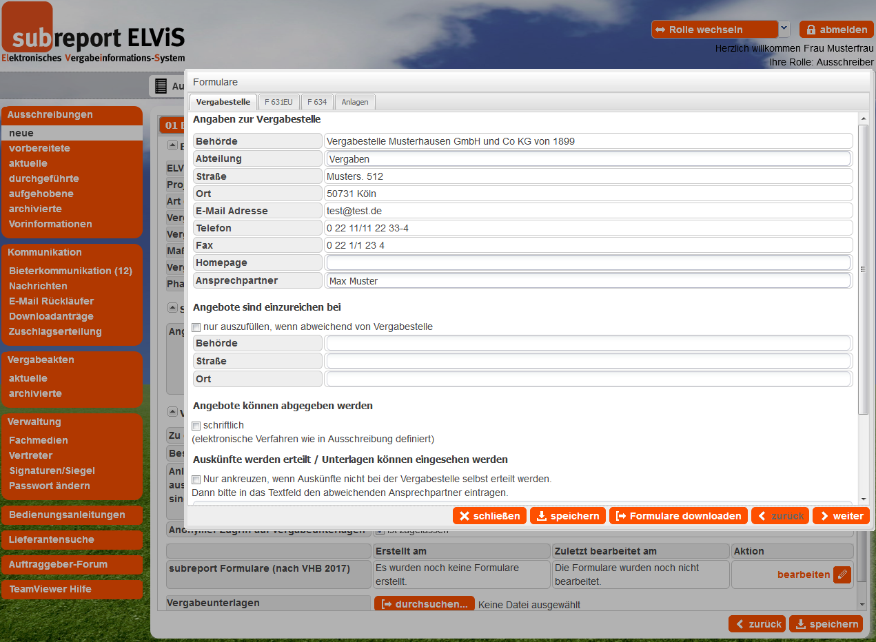Click the durchsuchen file browse button
876x642 pixels.
point(425,604)
